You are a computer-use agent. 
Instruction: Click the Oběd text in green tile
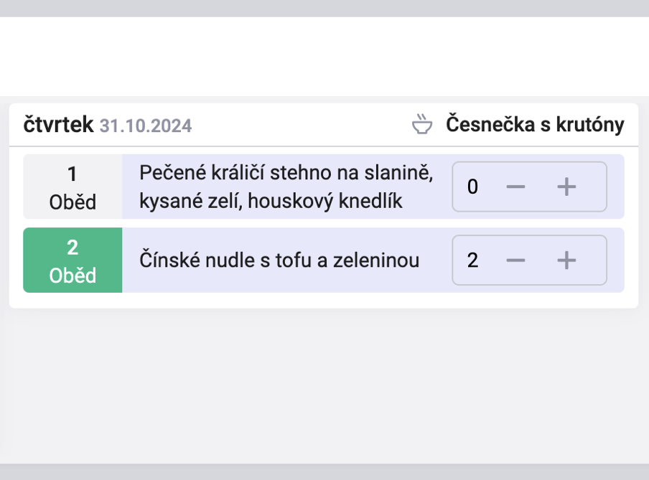(x=72, y=276)
